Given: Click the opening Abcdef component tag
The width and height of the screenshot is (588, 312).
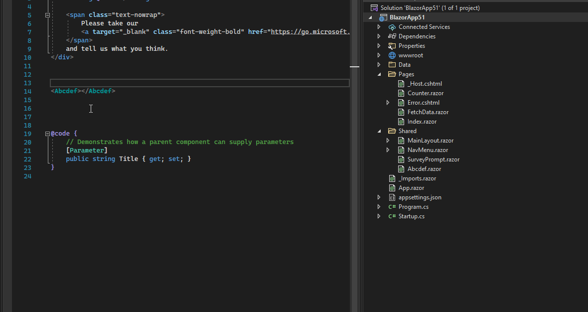Looking at the screenshot, I should click(x=66, y=91).
